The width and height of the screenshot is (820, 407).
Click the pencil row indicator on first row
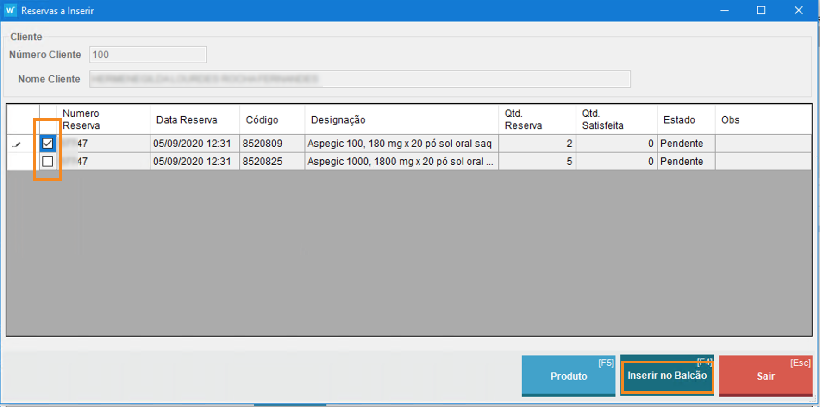(17, 144)
